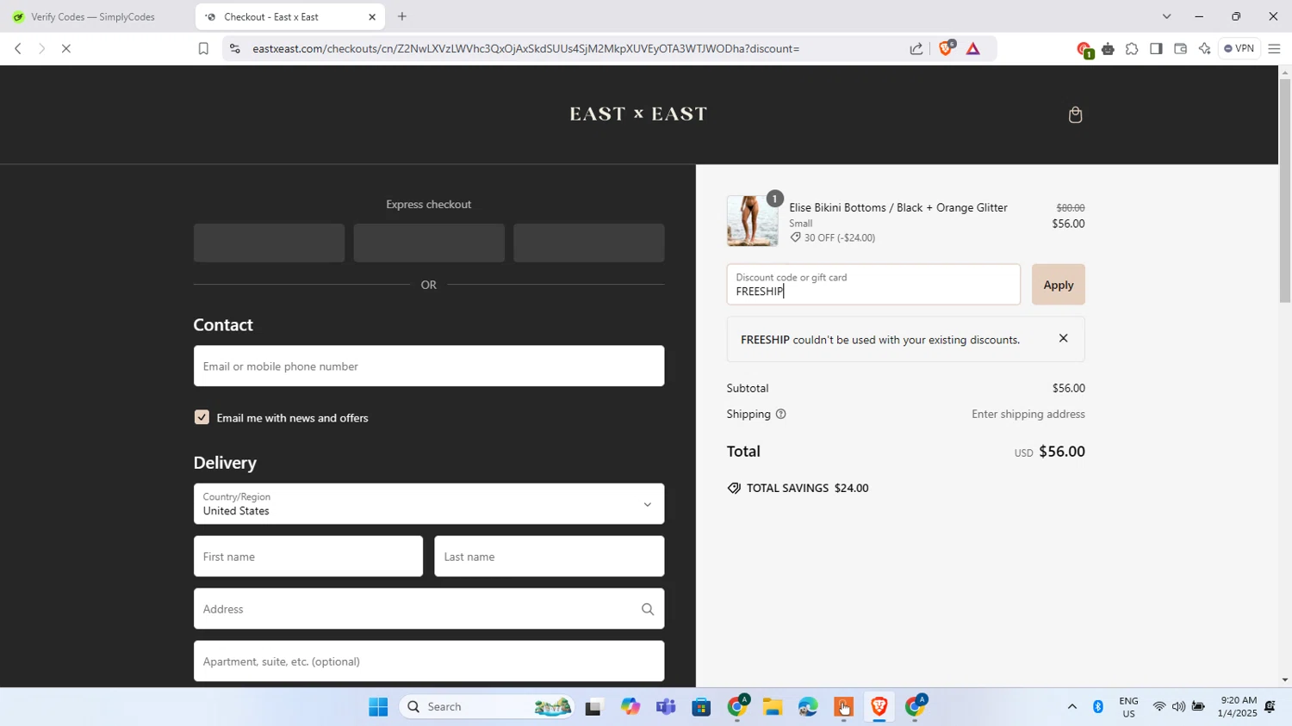
Task: Select the middle express checkout button
Action: [x=429, y=243]
